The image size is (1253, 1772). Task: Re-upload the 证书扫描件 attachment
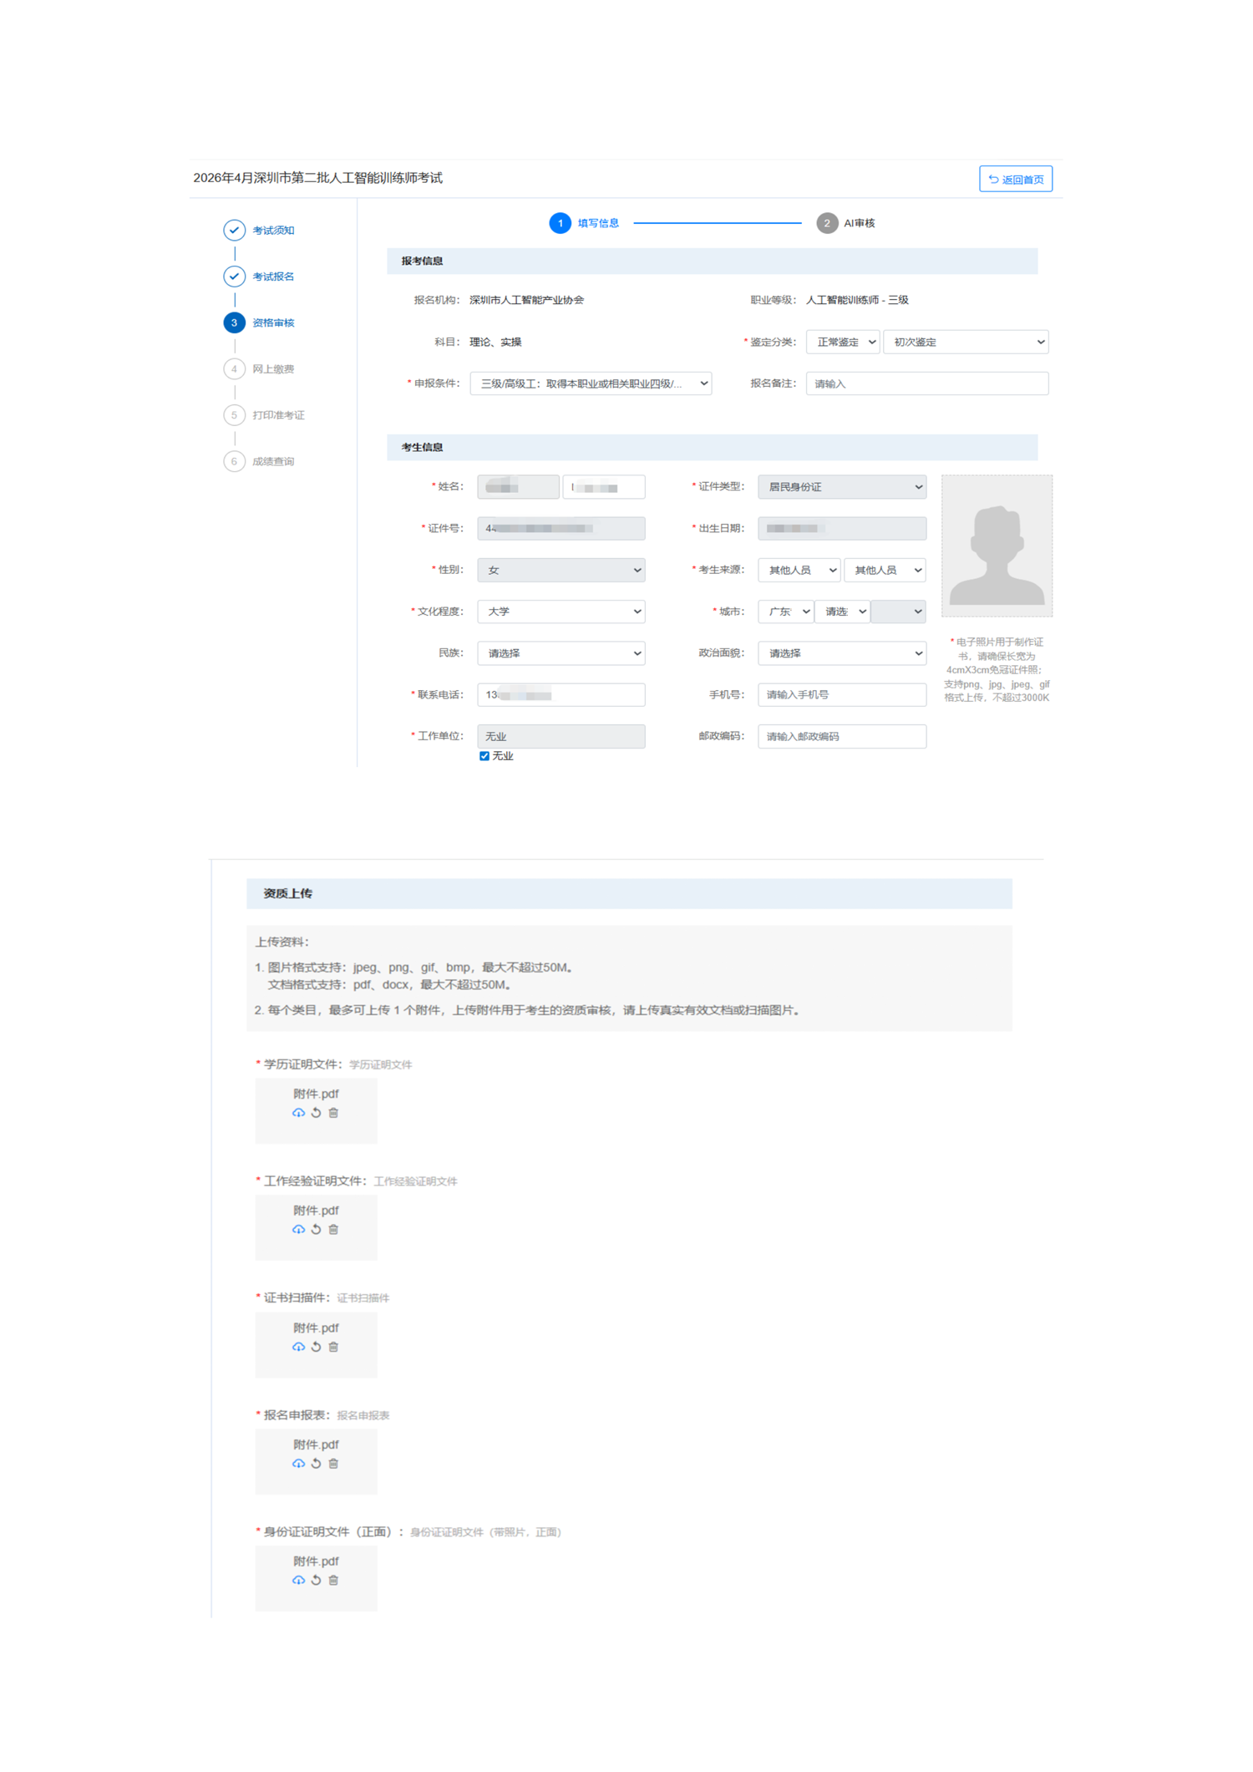[x=316, y=1347]
